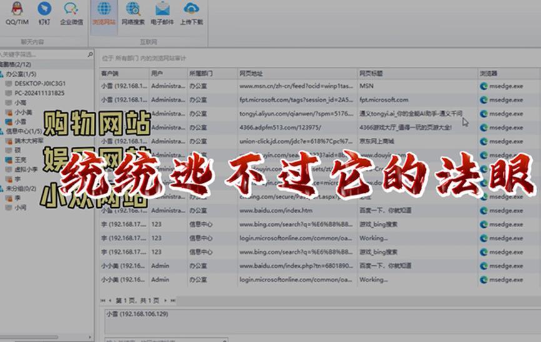Select client 小闲 under 未分组
This screenshot has height=342, width=541.
(x=21, y=208)
